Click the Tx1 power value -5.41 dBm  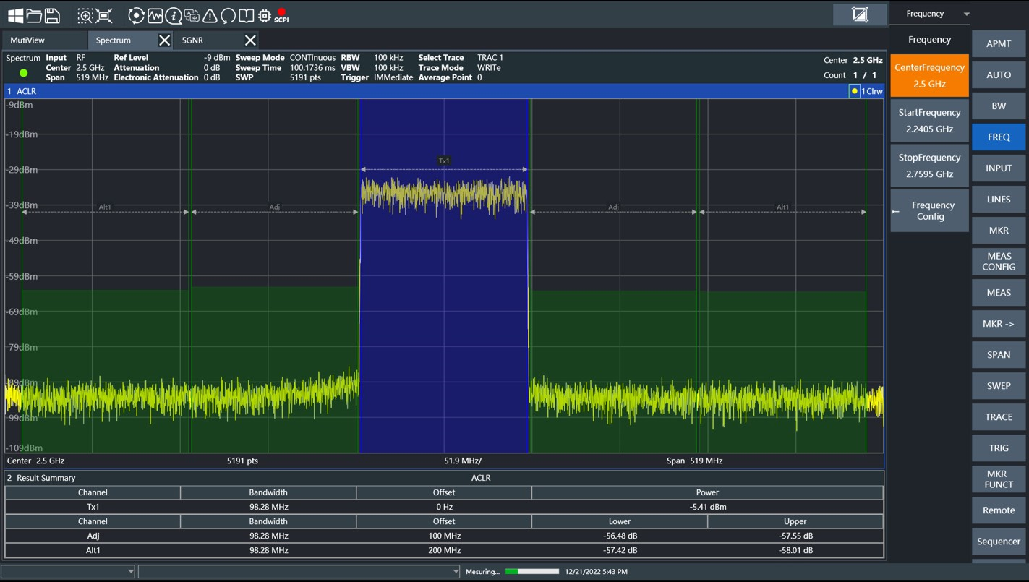708,507
